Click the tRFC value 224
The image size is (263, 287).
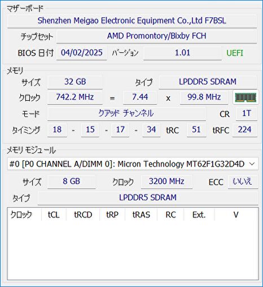point(245,129)
